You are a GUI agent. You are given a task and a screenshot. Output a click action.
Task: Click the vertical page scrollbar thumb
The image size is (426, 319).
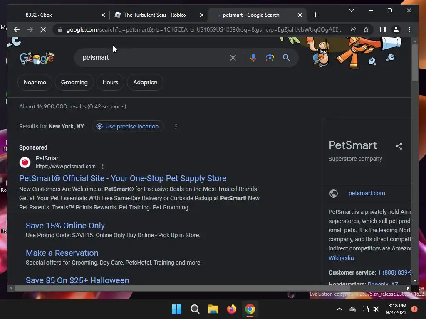[414, 62]
